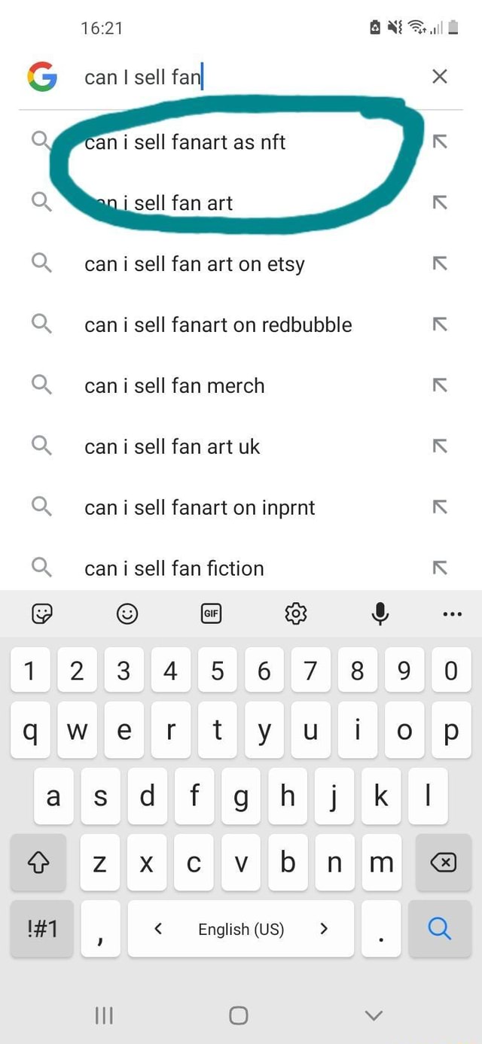The height and width of the screenshot is (1044, 482).
Task: Show more keyboard toolbar options
Action: pyautogui.click(x=453, y=614)
